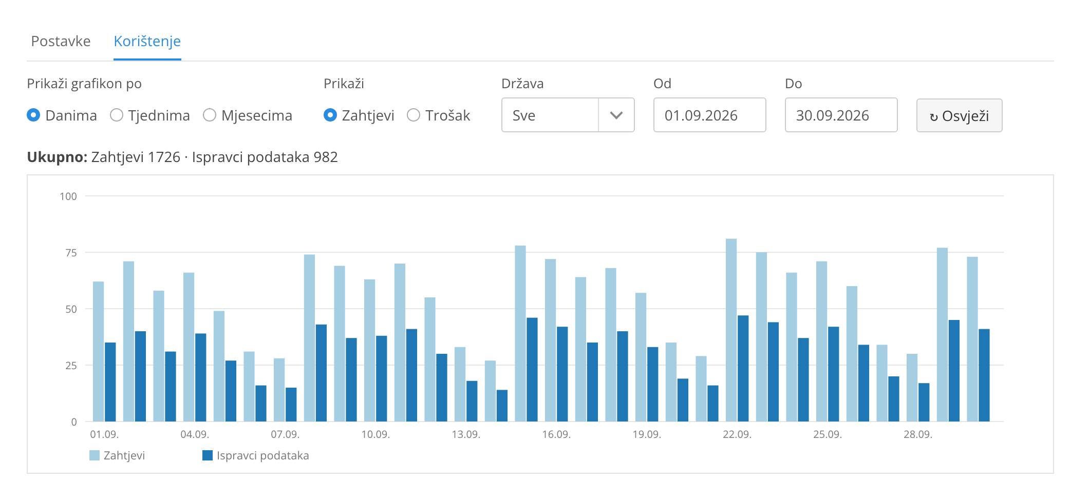This screenshot has width=1089, height=482.
Task: Click the y-axis value 100
Action: 68,196
